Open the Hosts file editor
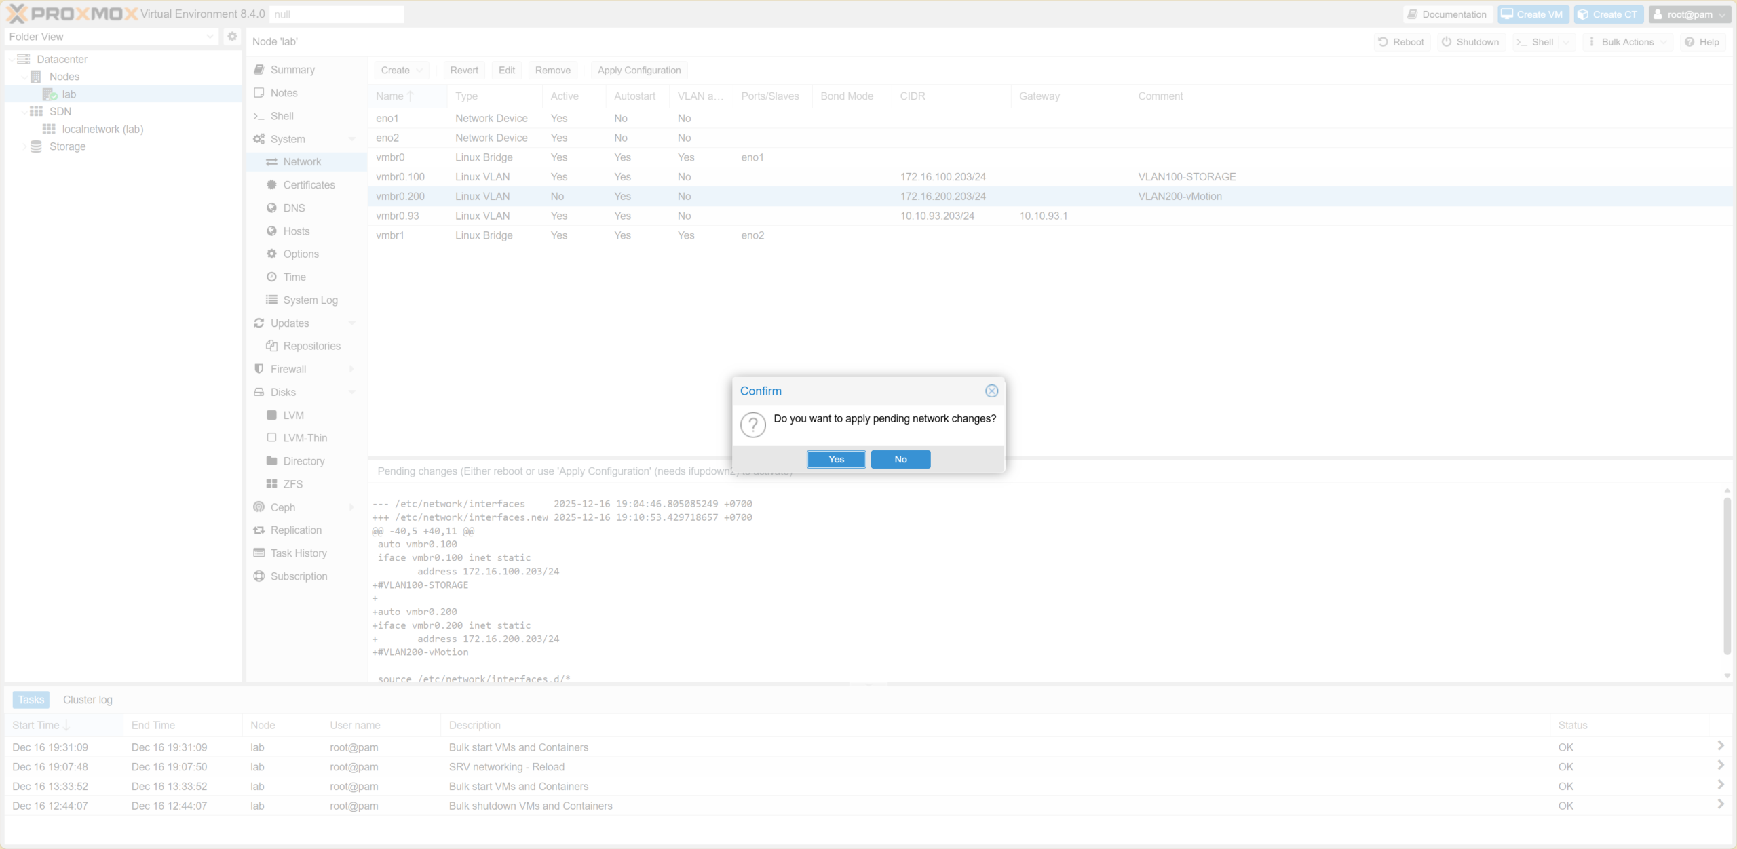 (297, 231)
